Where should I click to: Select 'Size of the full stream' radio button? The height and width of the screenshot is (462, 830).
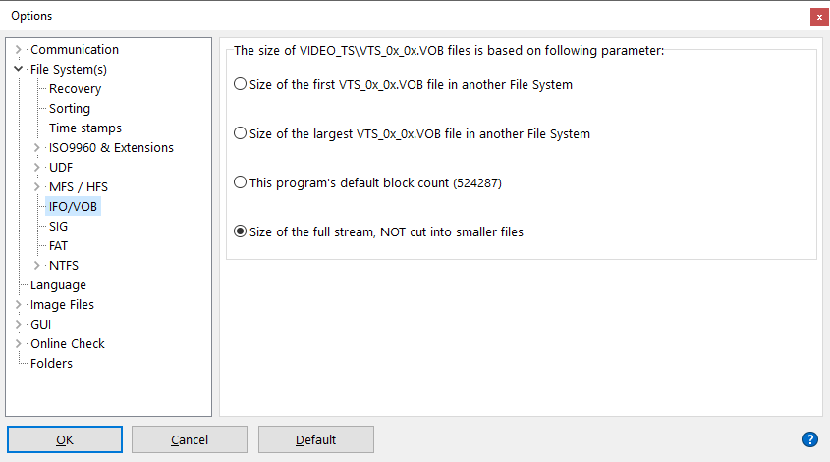[x=241, y=232]
